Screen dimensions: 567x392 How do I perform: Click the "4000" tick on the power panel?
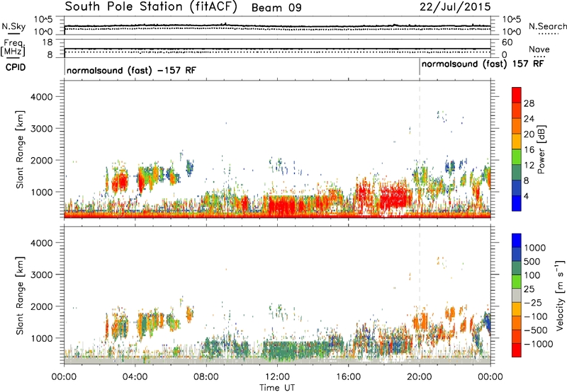tap(41, 97)
